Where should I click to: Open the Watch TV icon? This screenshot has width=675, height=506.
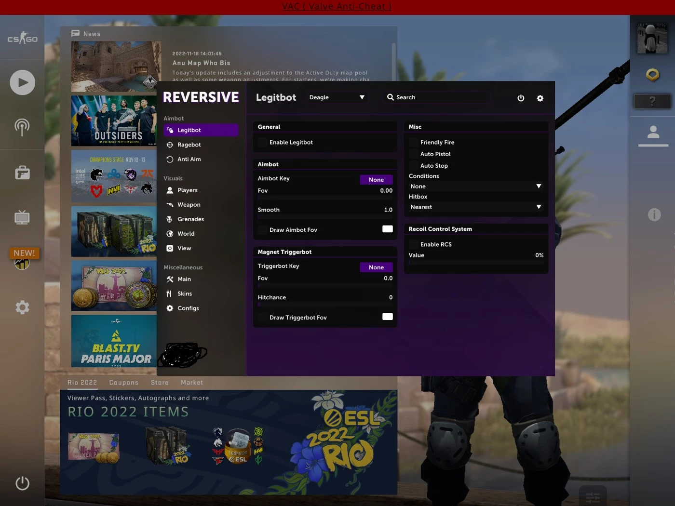(22, 217)
